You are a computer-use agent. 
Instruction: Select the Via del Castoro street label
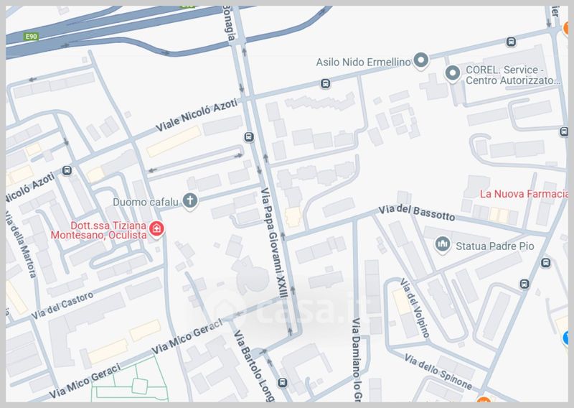point(62,305)
